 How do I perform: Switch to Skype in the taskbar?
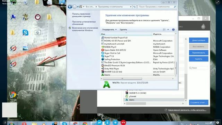(65, 123)
